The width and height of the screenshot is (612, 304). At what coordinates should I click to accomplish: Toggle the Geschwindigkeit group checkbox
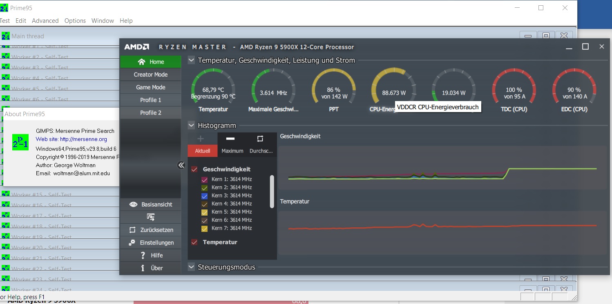coord(194,169)
